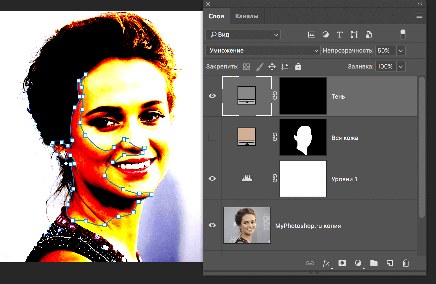Viewport: 436px width, 284px height.
Task: Click the MyPhotoshop.ru копия layer thumbnail
Action: coord(247,225)
